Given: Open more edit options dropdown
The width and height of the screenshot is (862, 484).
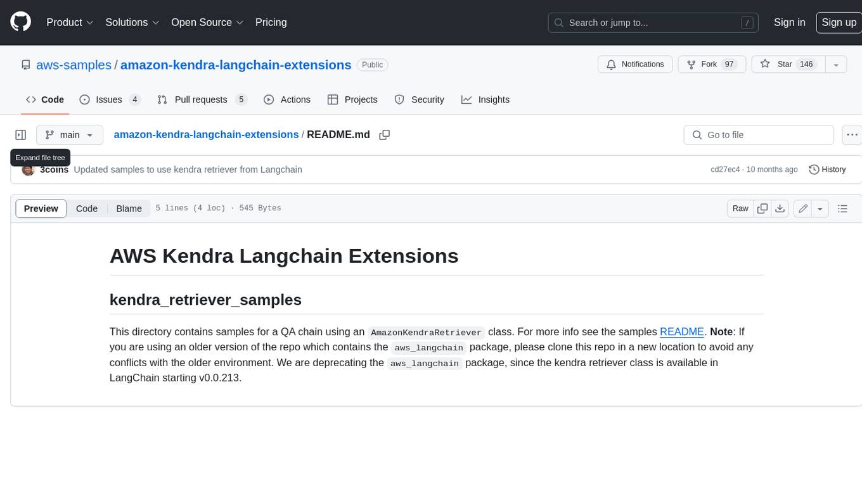Looking at the screenshot, I should (820, 208).
